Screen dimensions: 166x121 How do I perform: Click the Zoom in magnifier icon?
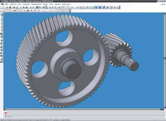[x=50, y=7]
